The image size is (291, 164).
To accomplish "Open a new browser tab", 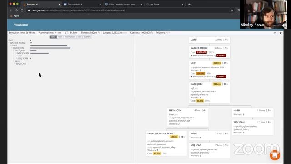I will pos(189,4).
